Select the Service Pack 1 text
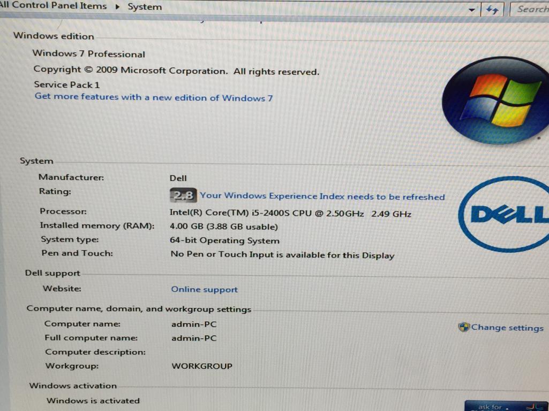Viewport: 549px width, 411px height. tap(67, 84)
